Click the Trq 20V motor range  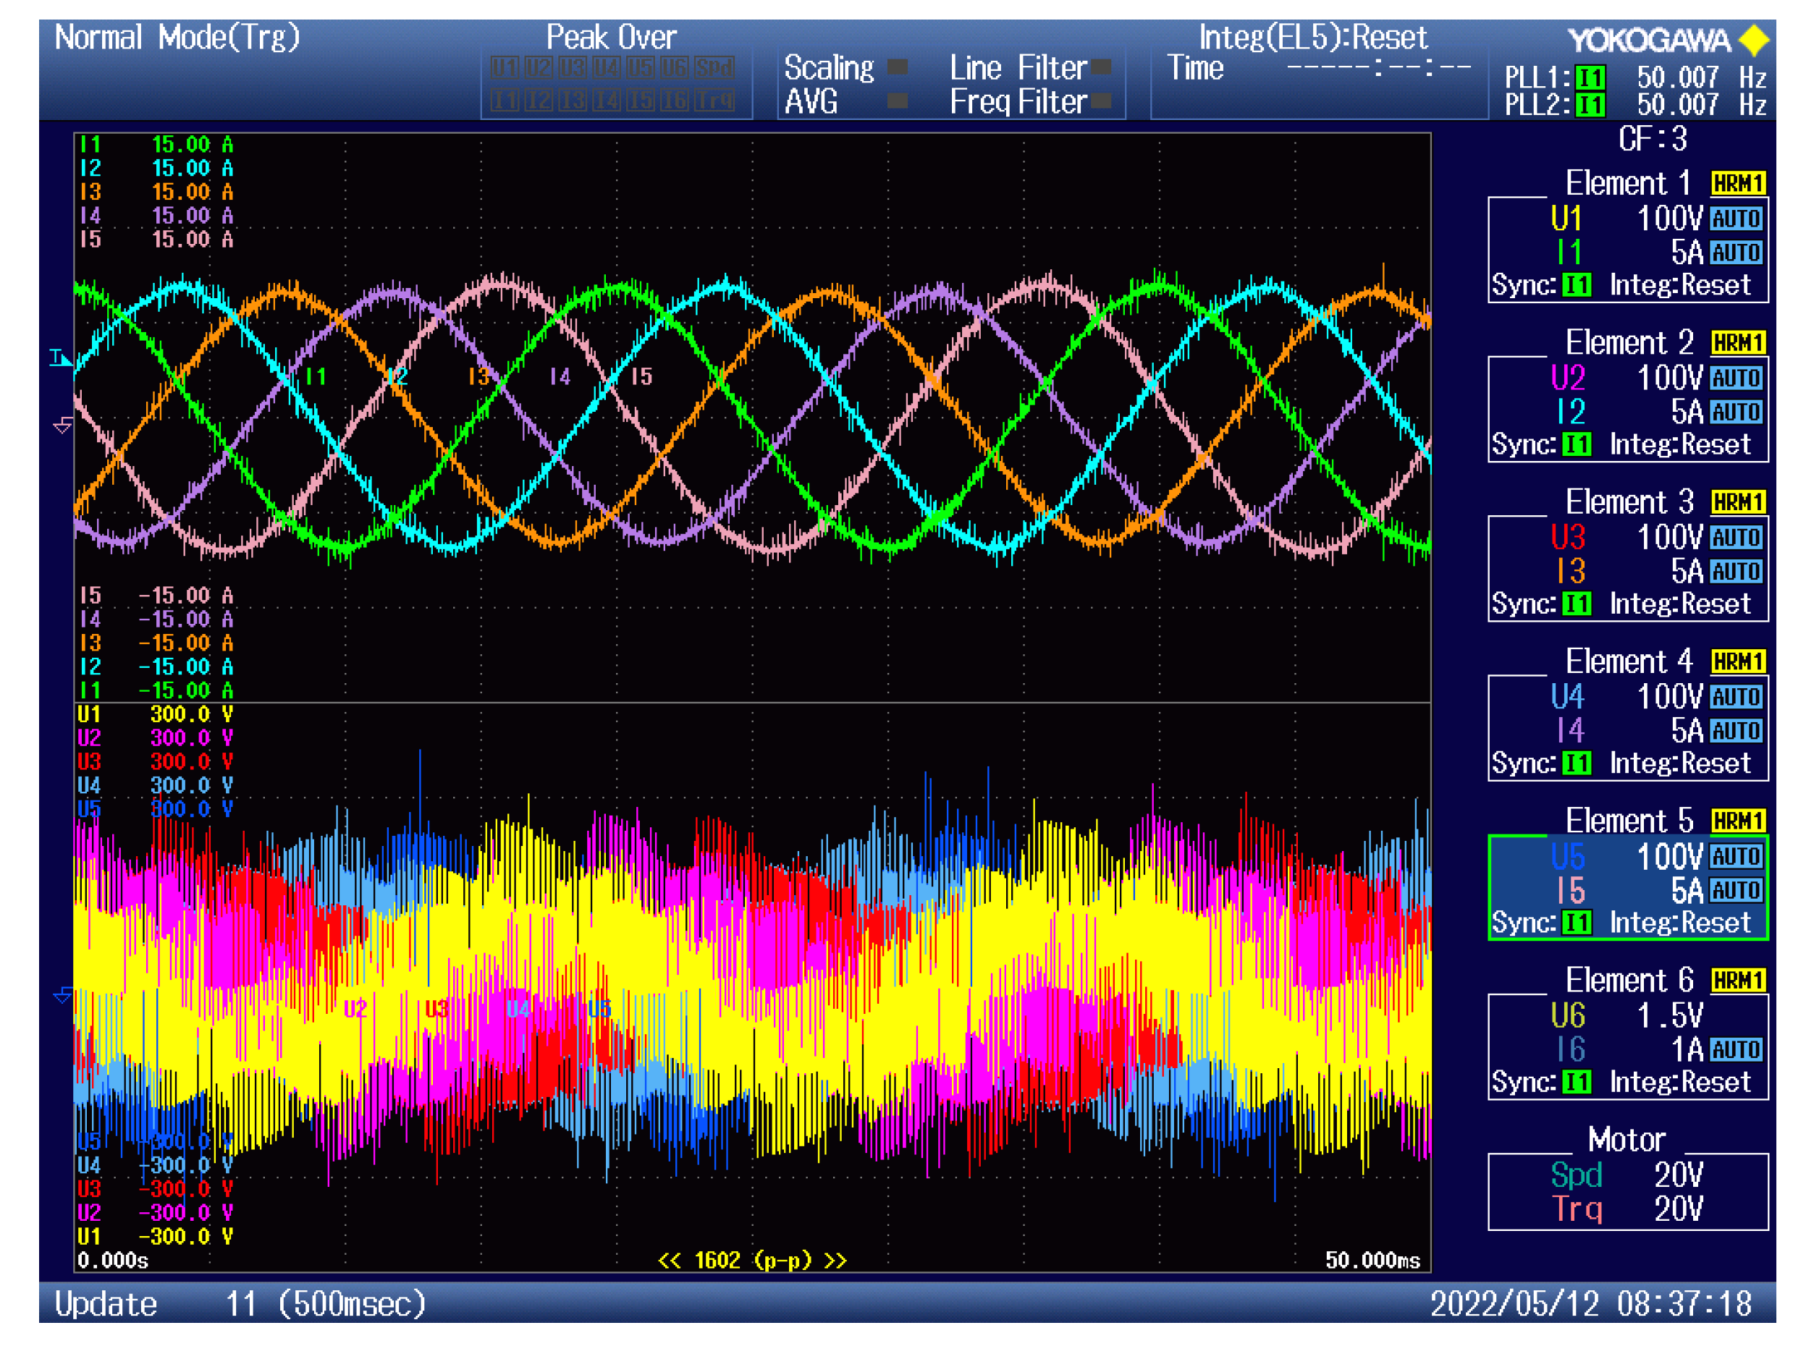point(1627,1209)
